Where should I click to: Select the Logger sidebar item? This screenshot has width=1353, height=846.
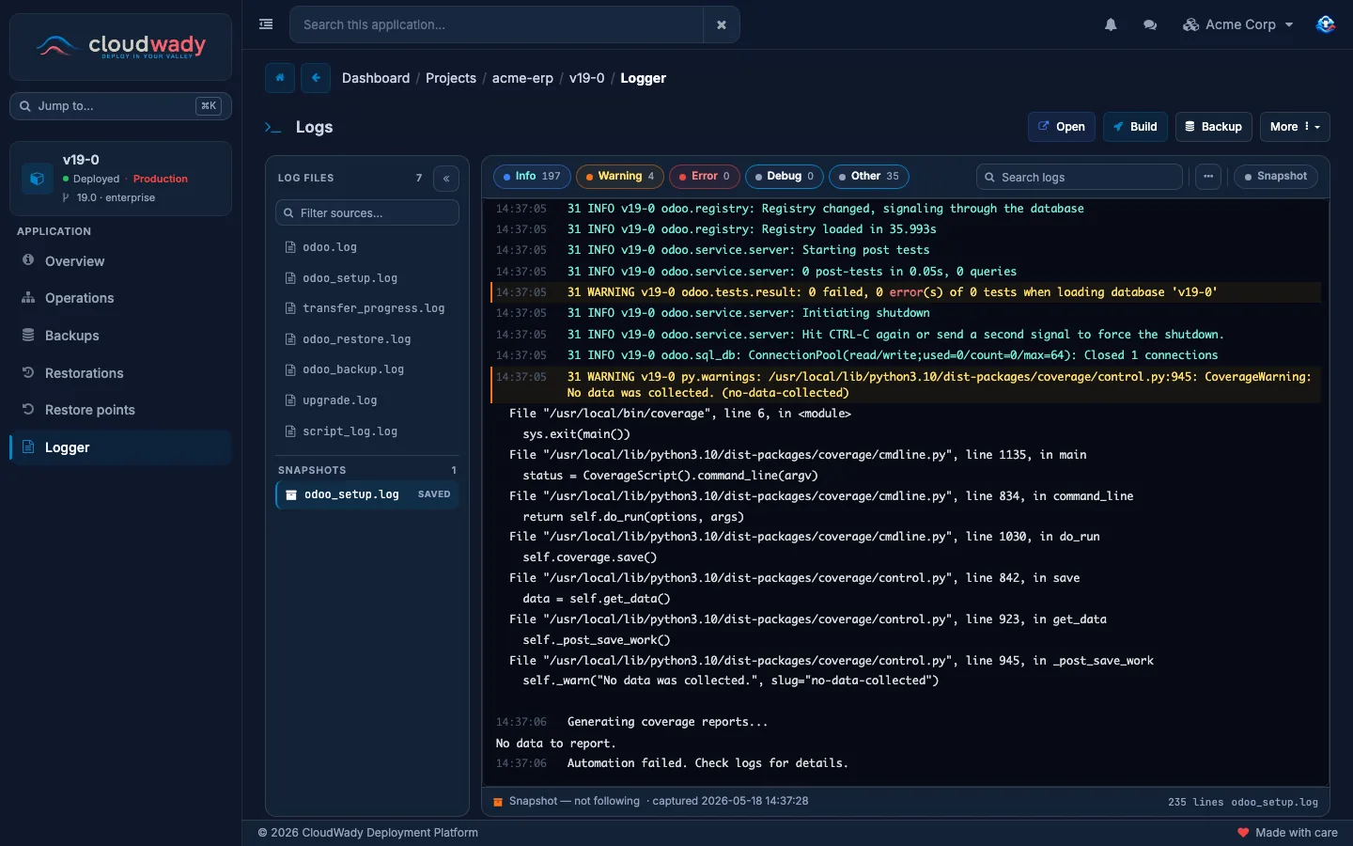pos(120,447)
